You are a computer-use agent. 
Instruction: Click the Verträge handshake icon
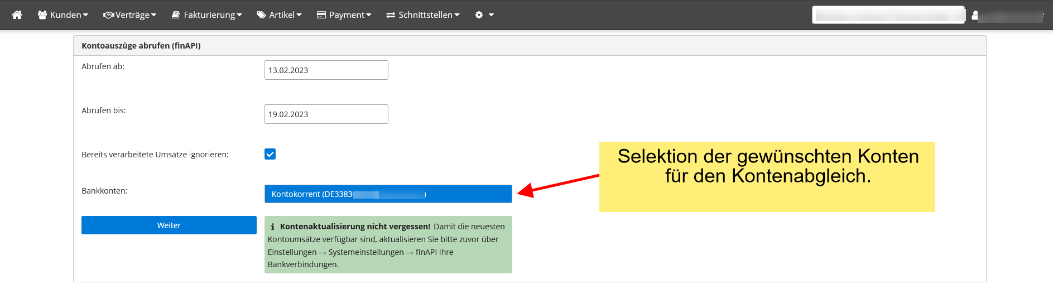pos(109,15)
